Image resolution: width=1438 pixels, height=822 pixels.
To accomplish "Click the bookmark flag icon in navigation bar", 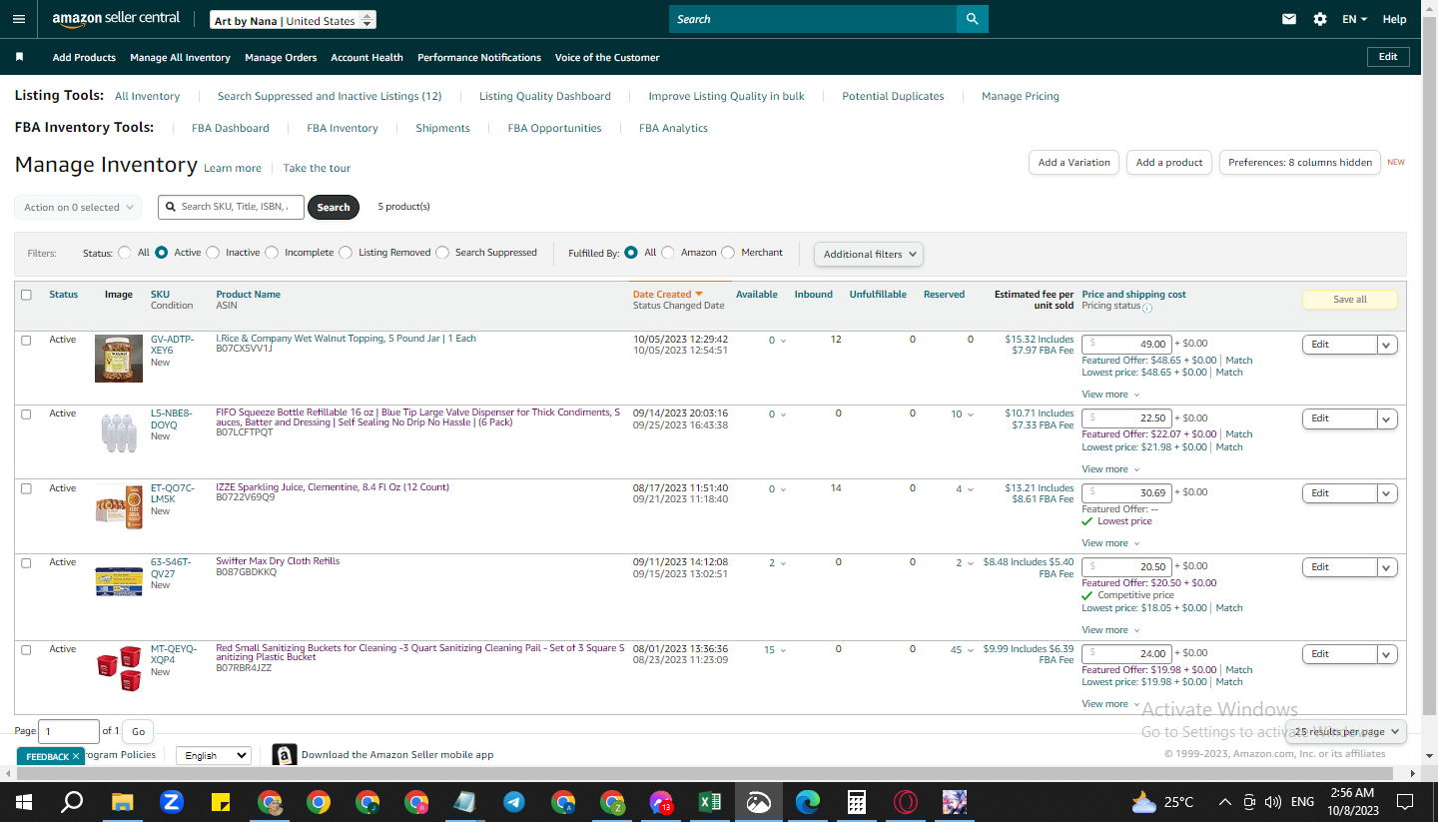I will tap(19, 57).
